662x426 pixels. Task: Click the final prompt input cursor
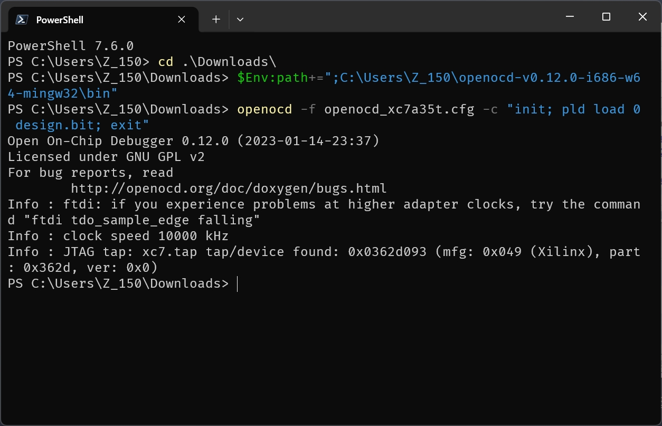point(238,284)
